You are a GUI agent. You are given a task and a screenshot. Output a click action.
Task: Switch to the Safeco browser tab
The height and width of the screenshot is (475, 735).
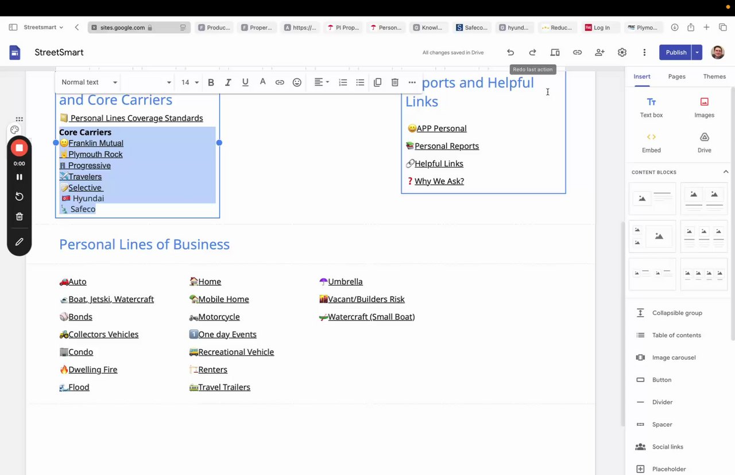(471, 28)
